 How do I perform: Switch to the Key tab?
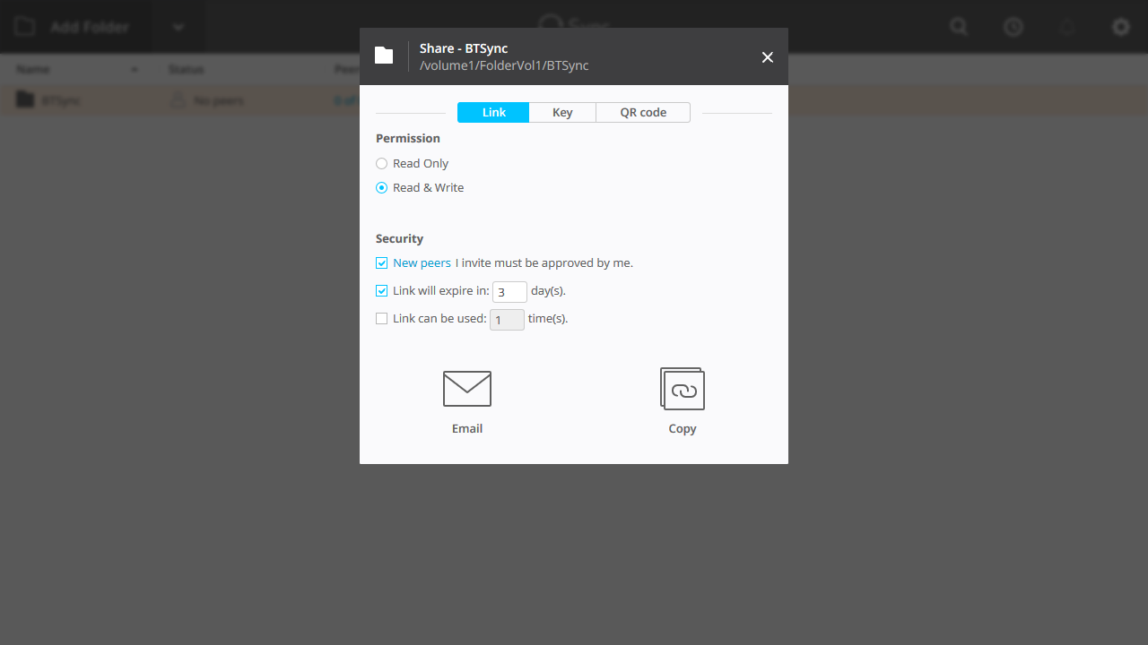tap(562, 112)
